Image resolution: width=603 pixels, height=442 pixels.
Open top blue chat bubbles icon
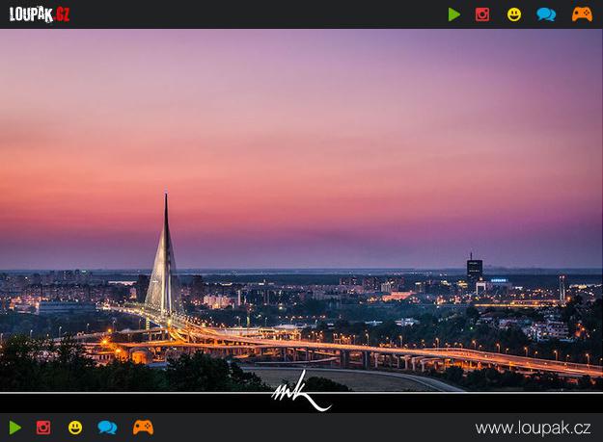point(546,14)
